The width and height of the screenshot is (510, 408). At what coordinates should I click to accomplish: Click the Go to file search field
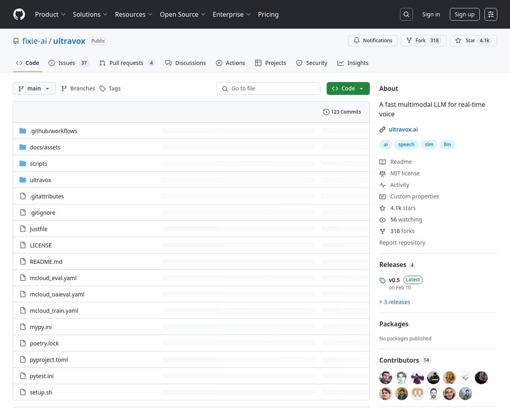(x=268, y=88)
